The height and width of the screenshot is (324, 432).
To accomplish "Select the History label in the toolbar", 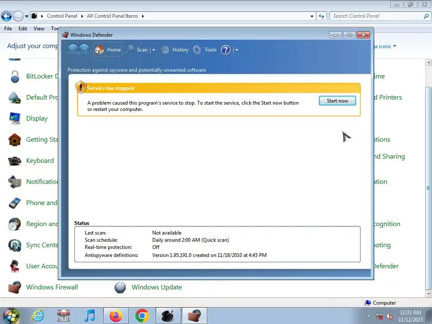I will [181, 50].
